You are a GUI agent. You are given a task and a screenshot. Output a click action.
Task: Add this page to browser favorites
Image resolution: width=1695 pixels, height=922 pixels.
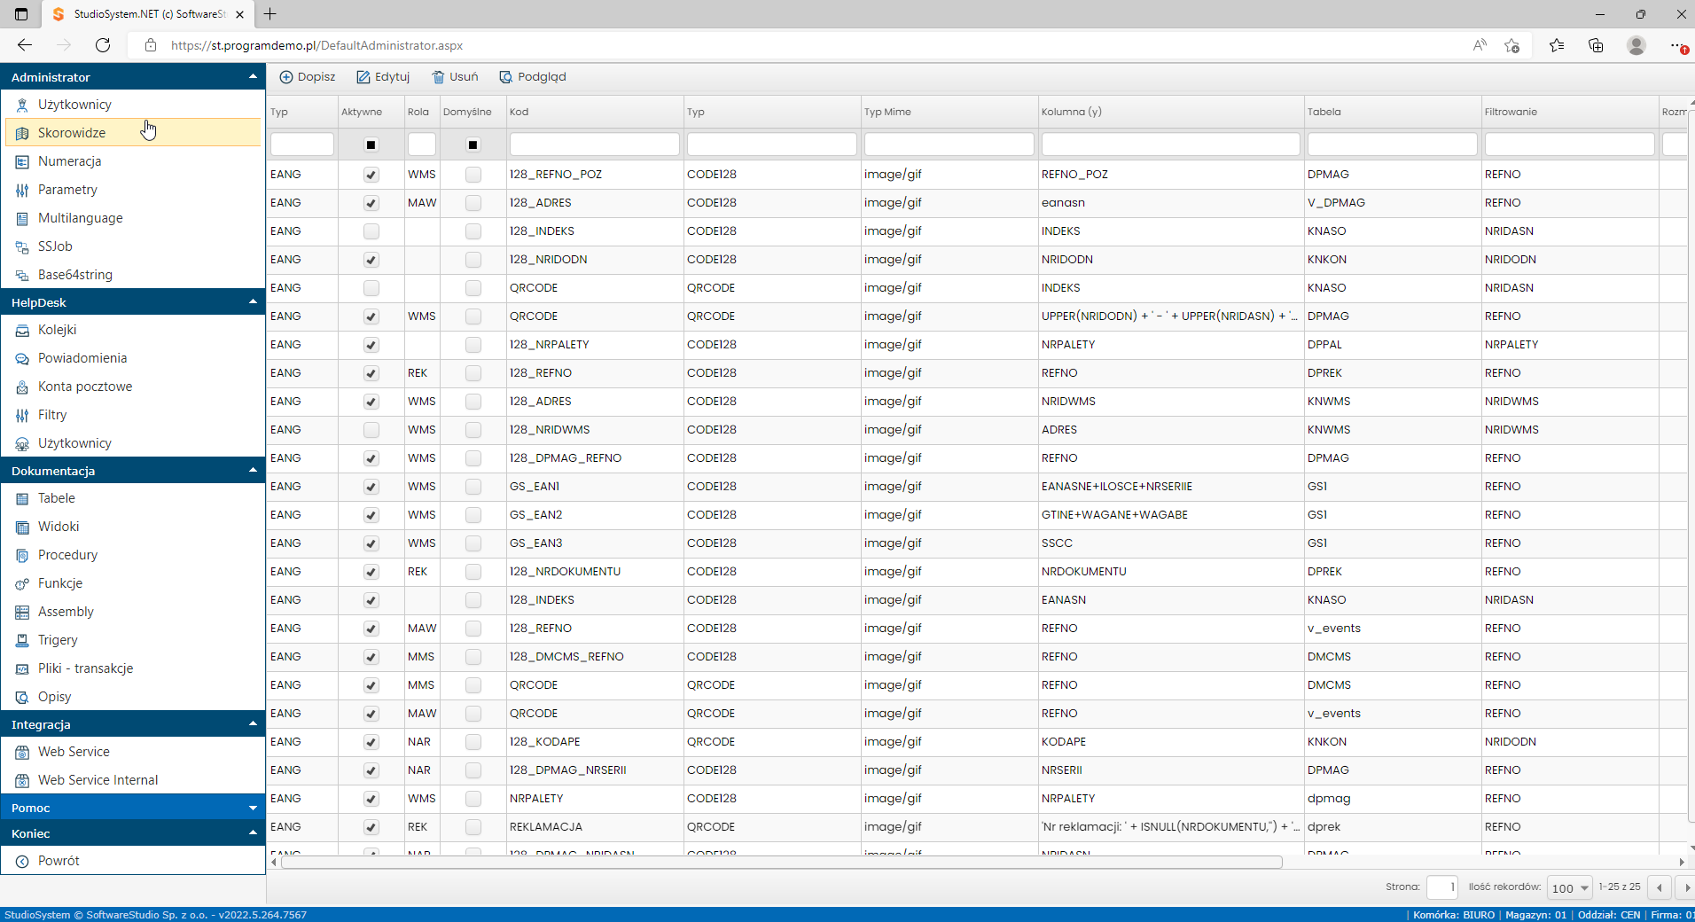[x=1512, y=45]
